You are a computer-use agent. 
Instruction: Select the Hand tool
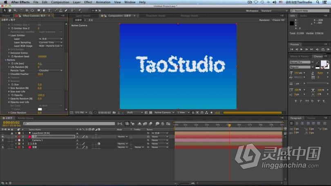click(x=10, y=10)
